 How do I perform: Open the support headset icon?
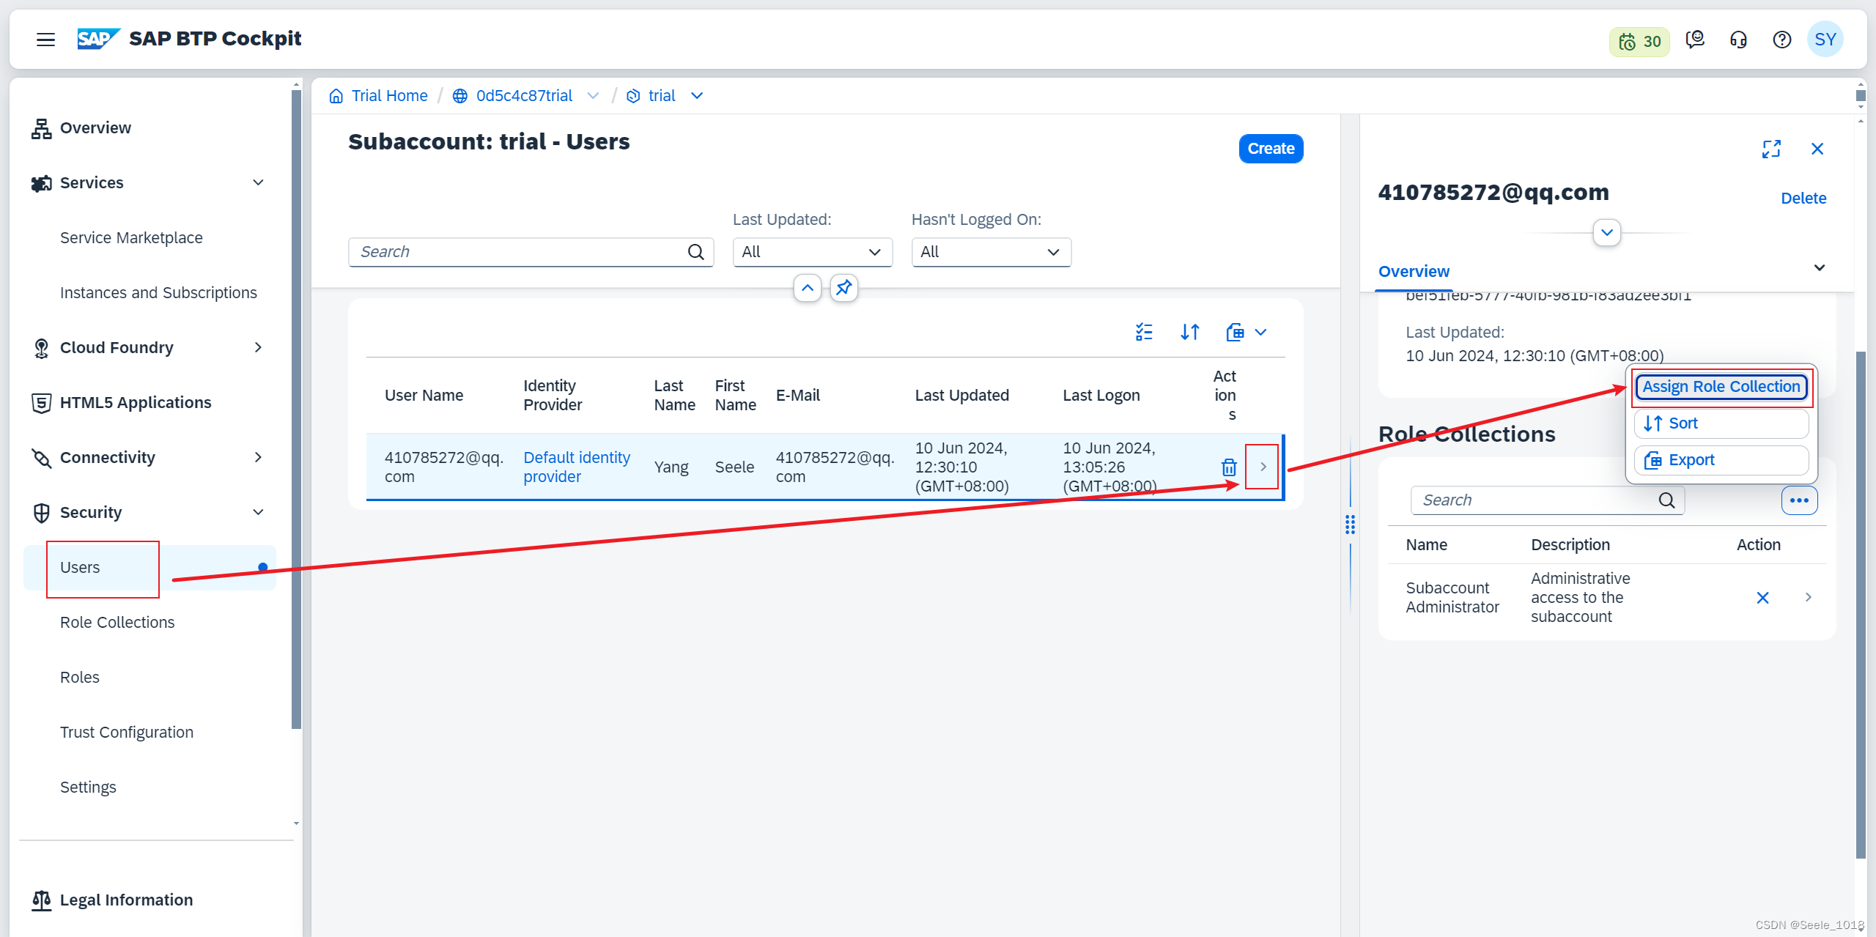click(1738, 40)
